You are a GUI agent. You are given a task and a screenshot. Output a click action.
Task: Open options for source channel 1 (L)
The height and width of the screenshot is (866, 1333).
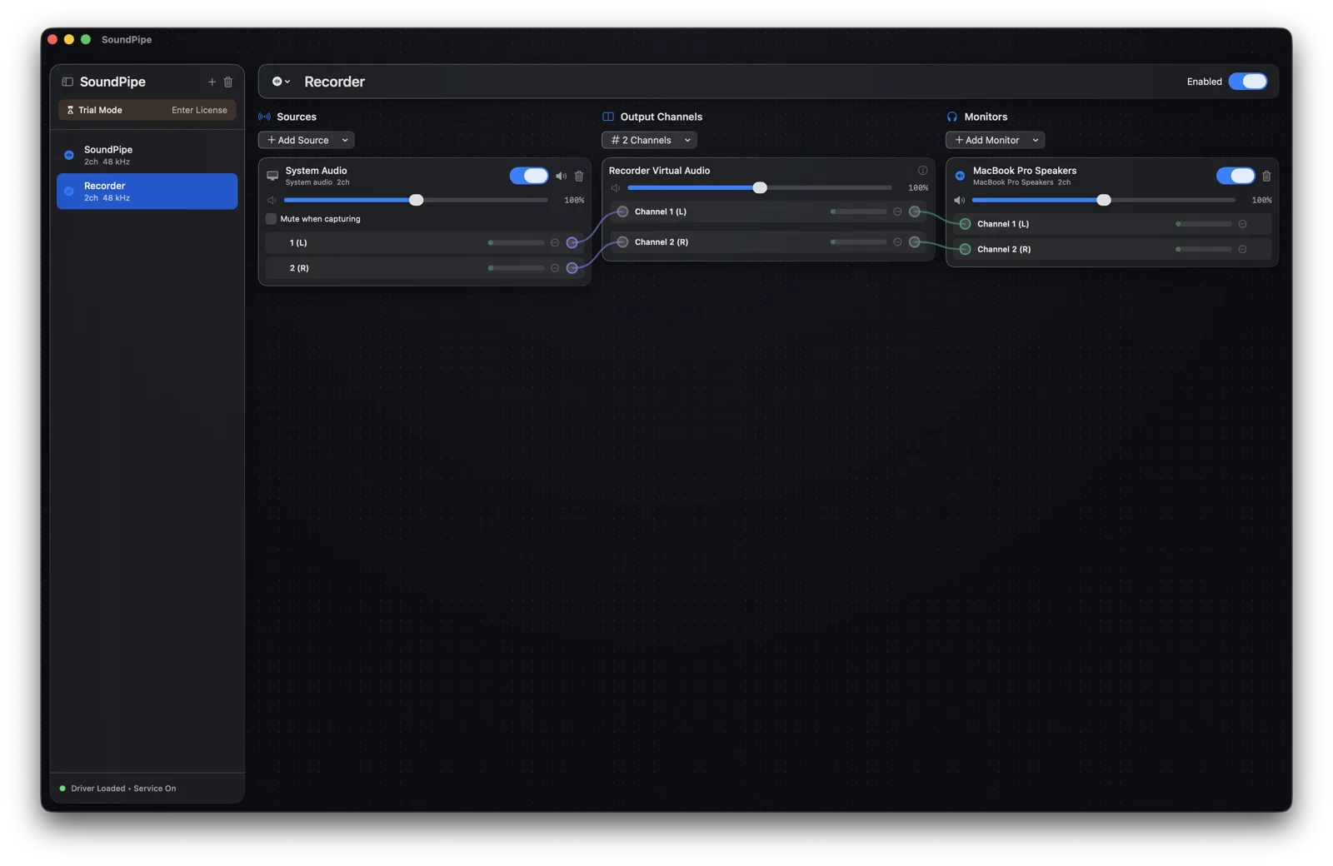pyautogui.click(x=555, y=243)
